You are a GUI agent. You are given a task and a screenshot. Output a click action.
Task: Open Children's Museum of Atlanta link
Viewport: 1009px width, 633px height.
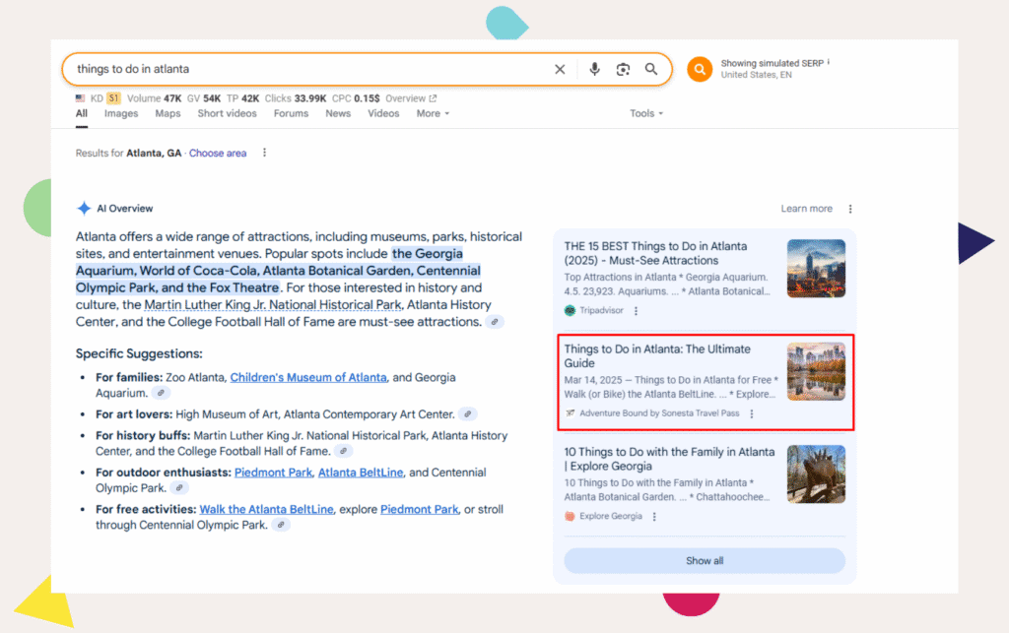point(308,377)
